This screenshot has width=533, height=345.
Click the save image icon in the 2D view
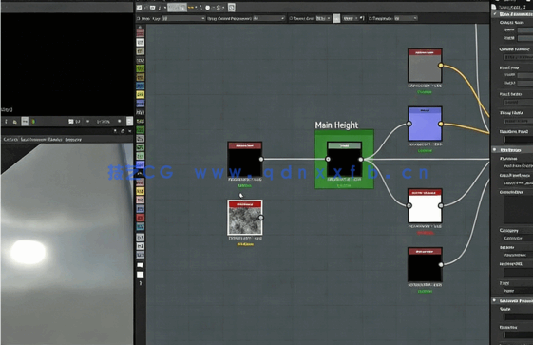click(15, 122)
